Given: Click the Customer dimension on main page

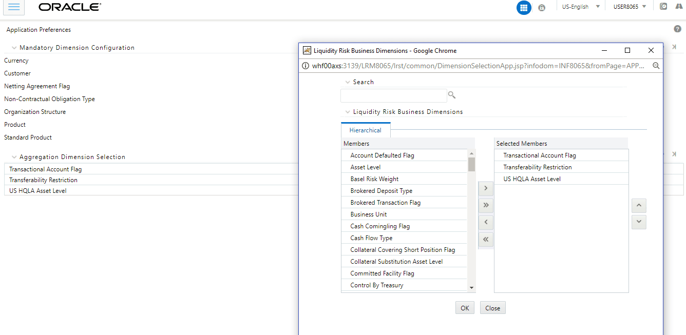Looking at the screenshot, I should (17, 73).
